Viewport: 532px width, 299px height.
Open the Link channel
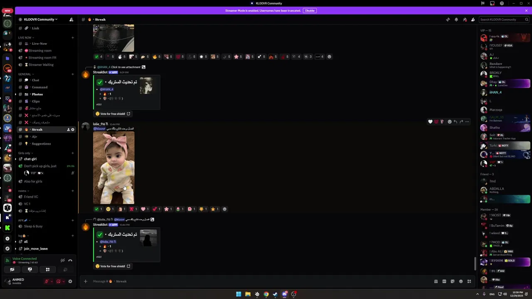pyautogui.click(x=46, y=28)
